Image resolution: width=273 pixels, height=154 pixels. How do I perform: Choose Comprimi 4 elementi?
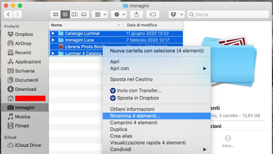(157, 123)
